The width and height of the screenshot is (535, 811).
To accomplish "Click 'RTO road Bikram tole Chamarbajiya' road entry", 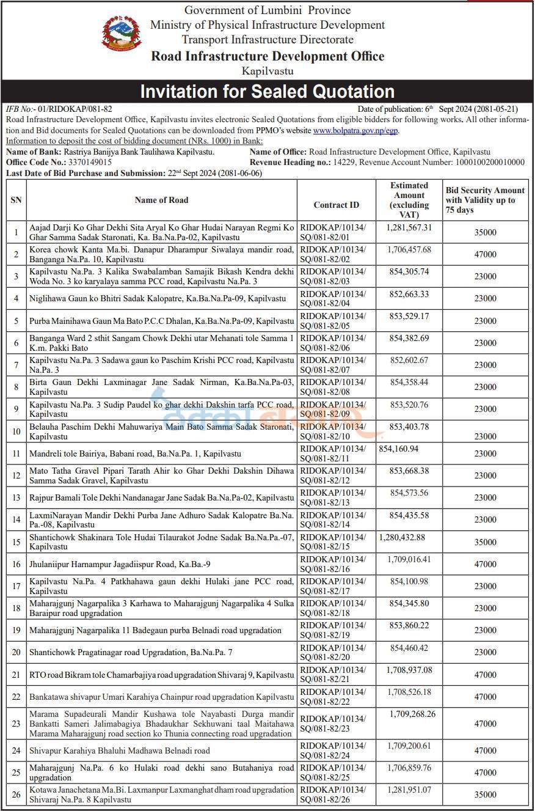I will coord(161,674).
